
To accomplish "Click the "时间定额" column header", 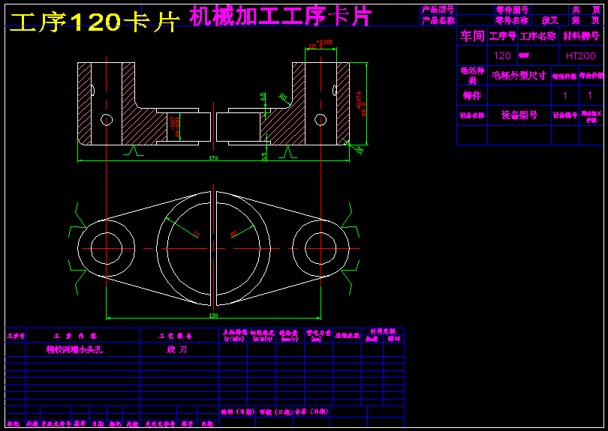I will pos(382,331).
